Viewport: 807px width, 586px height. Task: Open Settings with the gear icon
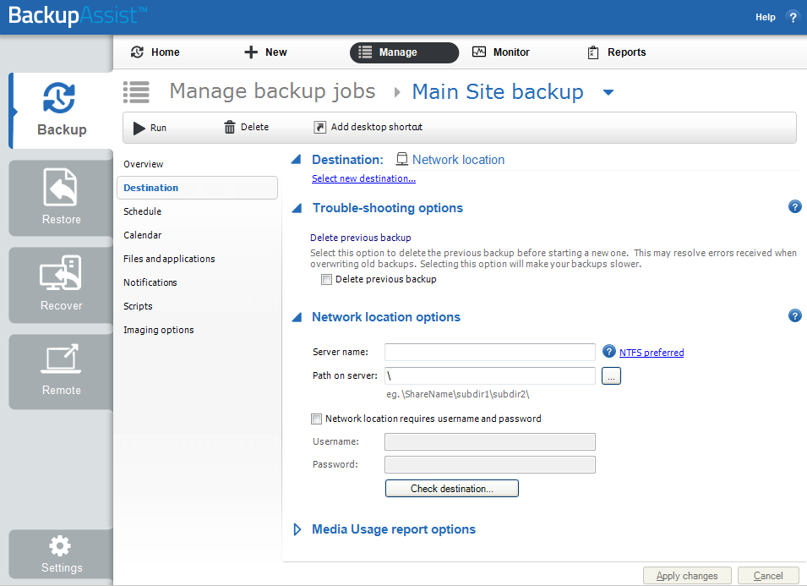tap(60, 546)
